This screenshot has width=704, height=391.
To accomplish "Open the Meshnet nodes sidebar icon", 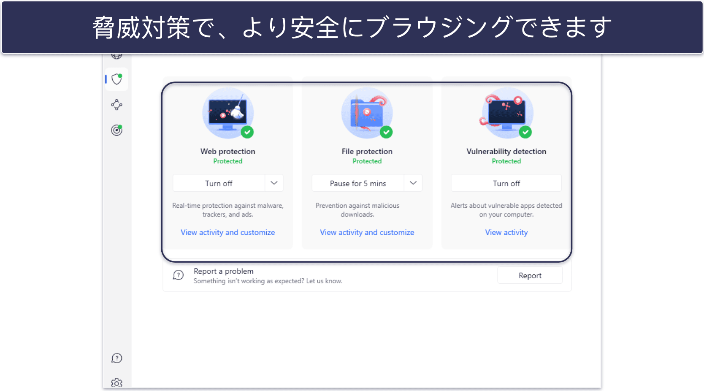I will [116, 105].
